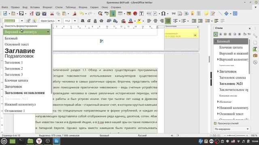Clear direct formatting icon
This screenshot has height=145, width=259.
123,21
